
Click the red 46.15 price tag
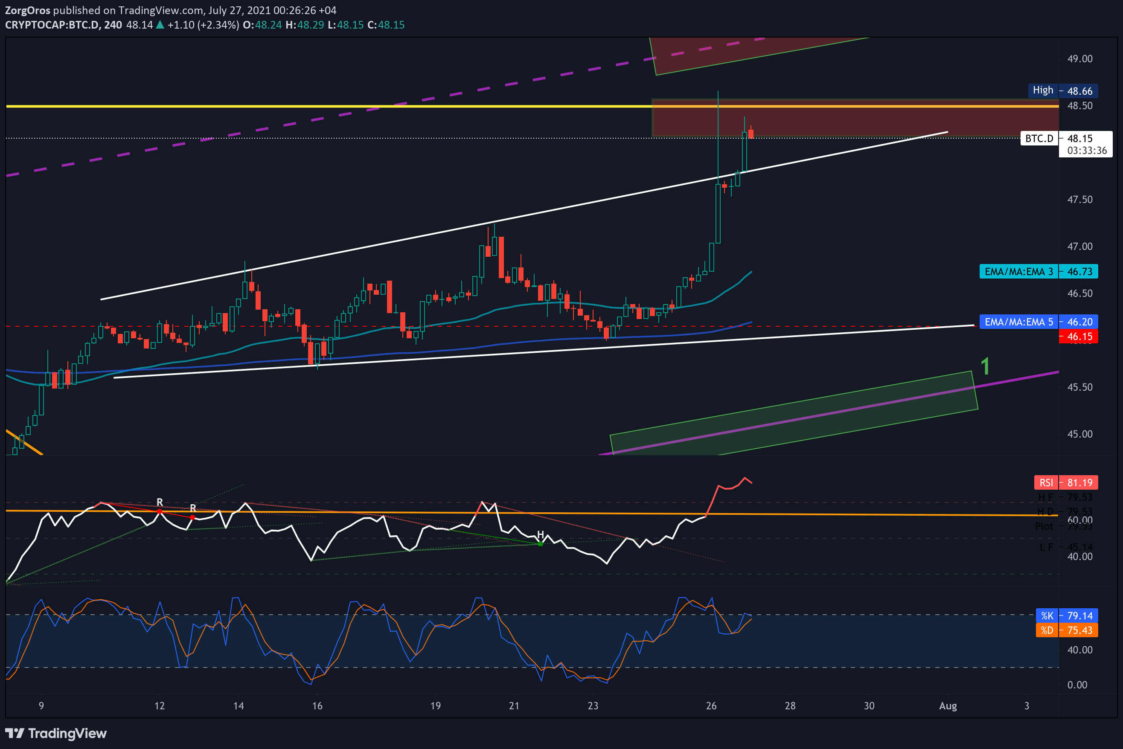(1079, 336)
